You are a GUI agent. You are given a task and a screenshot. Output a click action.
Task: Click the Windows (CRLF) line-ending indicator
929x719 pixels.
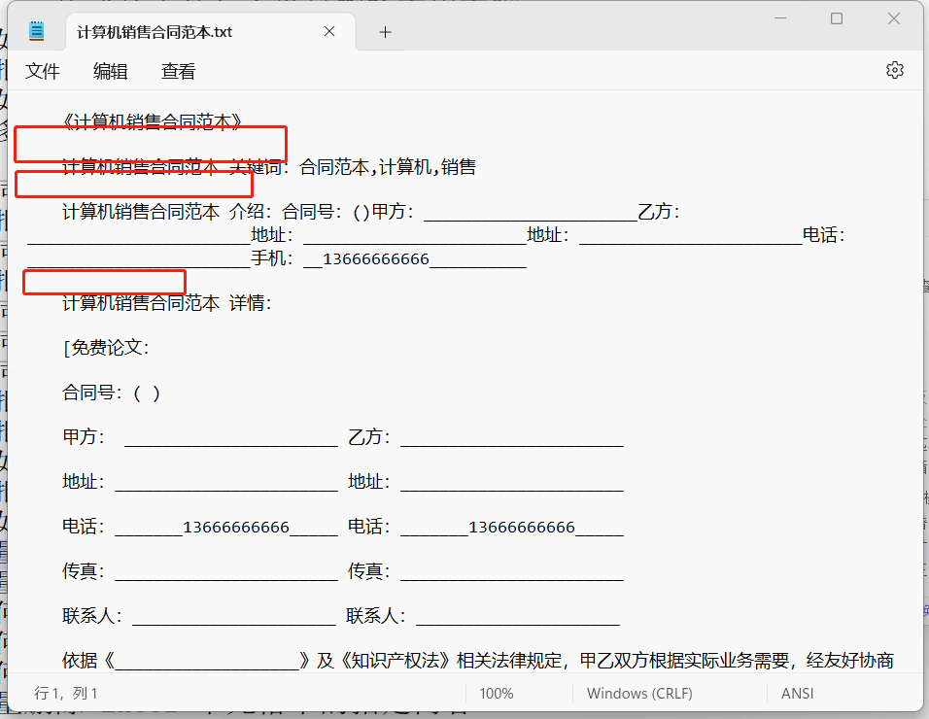point(638,693)
